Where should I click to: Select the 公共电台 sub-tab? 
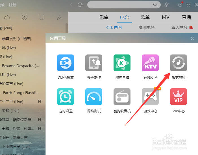[114, 28]
